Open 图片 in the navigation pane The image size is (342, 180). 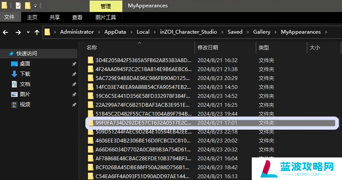(25, 94)
